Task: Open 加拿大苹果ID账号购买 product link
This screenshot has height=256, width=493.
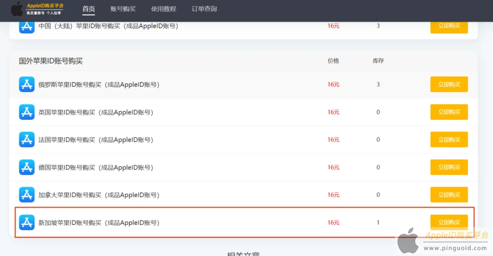Action: pyautogui.click(x=99, y=195)
